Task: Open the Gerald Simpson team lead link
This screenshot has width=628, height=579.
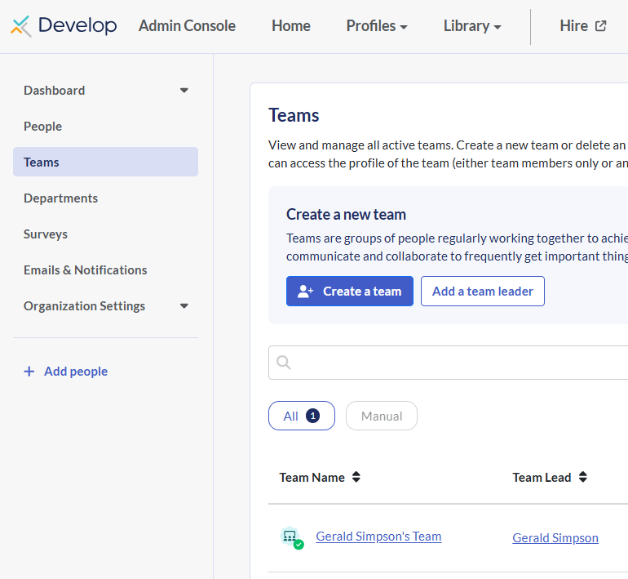Action: pyautogui.click(x=555, y=538)
